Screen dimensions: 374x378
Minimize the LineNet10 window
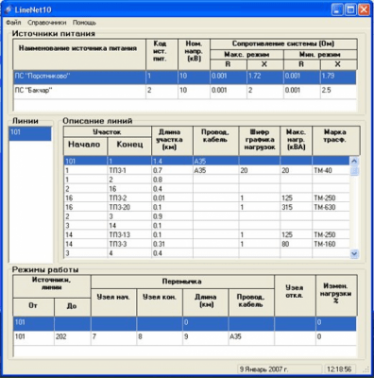coord(337,9)
